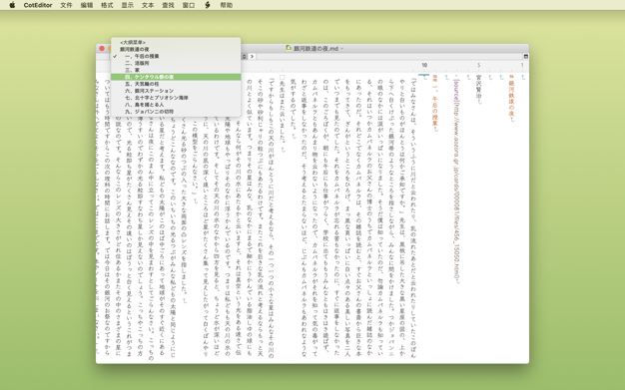Select 銀河鉄道の夜 top heading in outline menu
Image resolution: width=625 pixels, height=390 pixels.
pos(176,50)
